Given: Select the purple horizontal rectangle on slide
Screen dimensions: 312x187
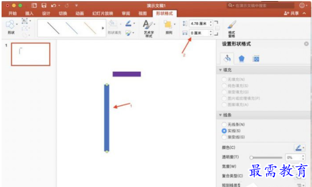Looking at the screenshot, I should [x=127, y=74].
